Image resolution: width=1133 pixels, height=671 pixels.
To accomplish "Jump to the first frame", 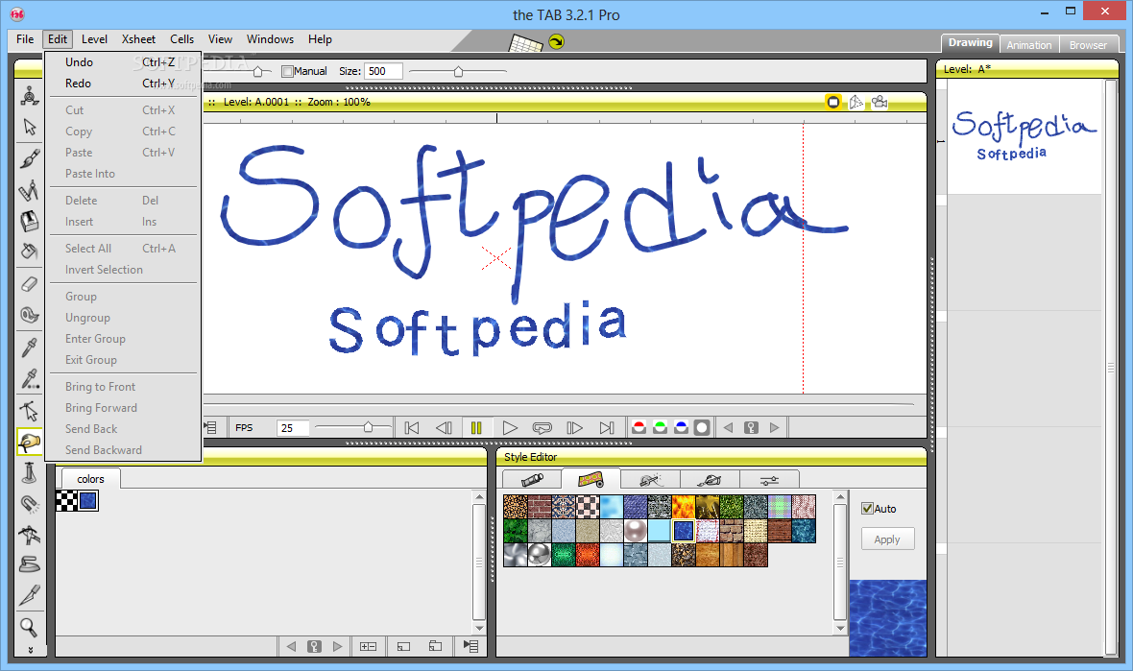I will click(412, 427).
